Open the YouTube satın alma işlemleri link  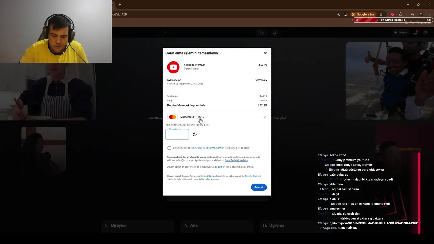(210, 148)
